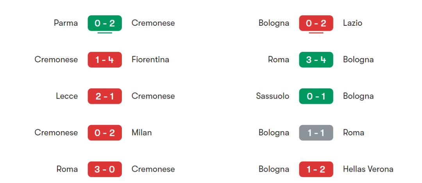Click Roma in the 3-4 Bologna match
Screen dimensions: 422x183
coord(279,60)
